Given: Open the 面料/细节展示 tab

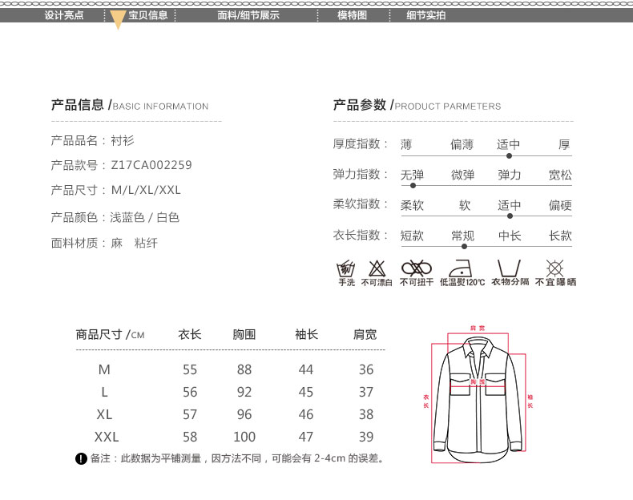Looking at the screenshot, I should (x=248, y=15).
